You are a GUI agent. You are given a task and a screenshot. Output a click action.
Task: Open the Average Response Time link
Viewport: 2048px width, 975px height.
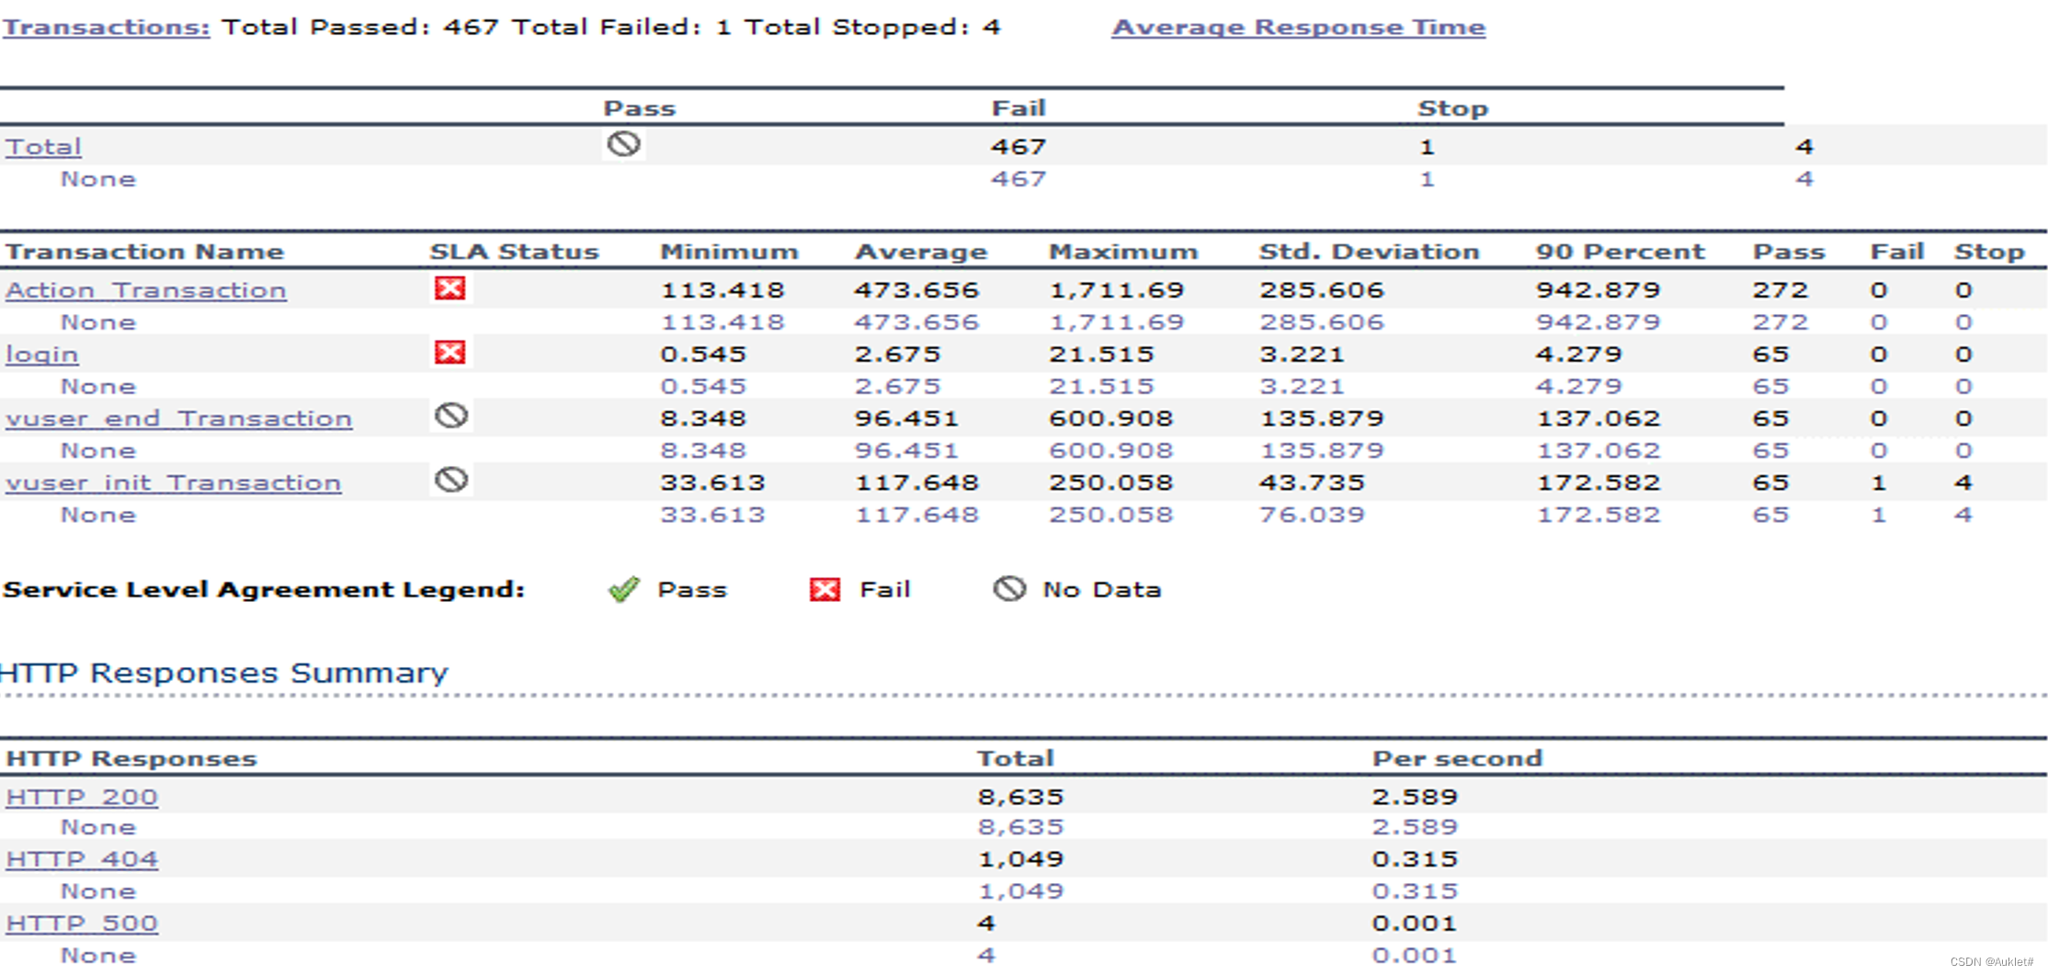(1298, 28)
